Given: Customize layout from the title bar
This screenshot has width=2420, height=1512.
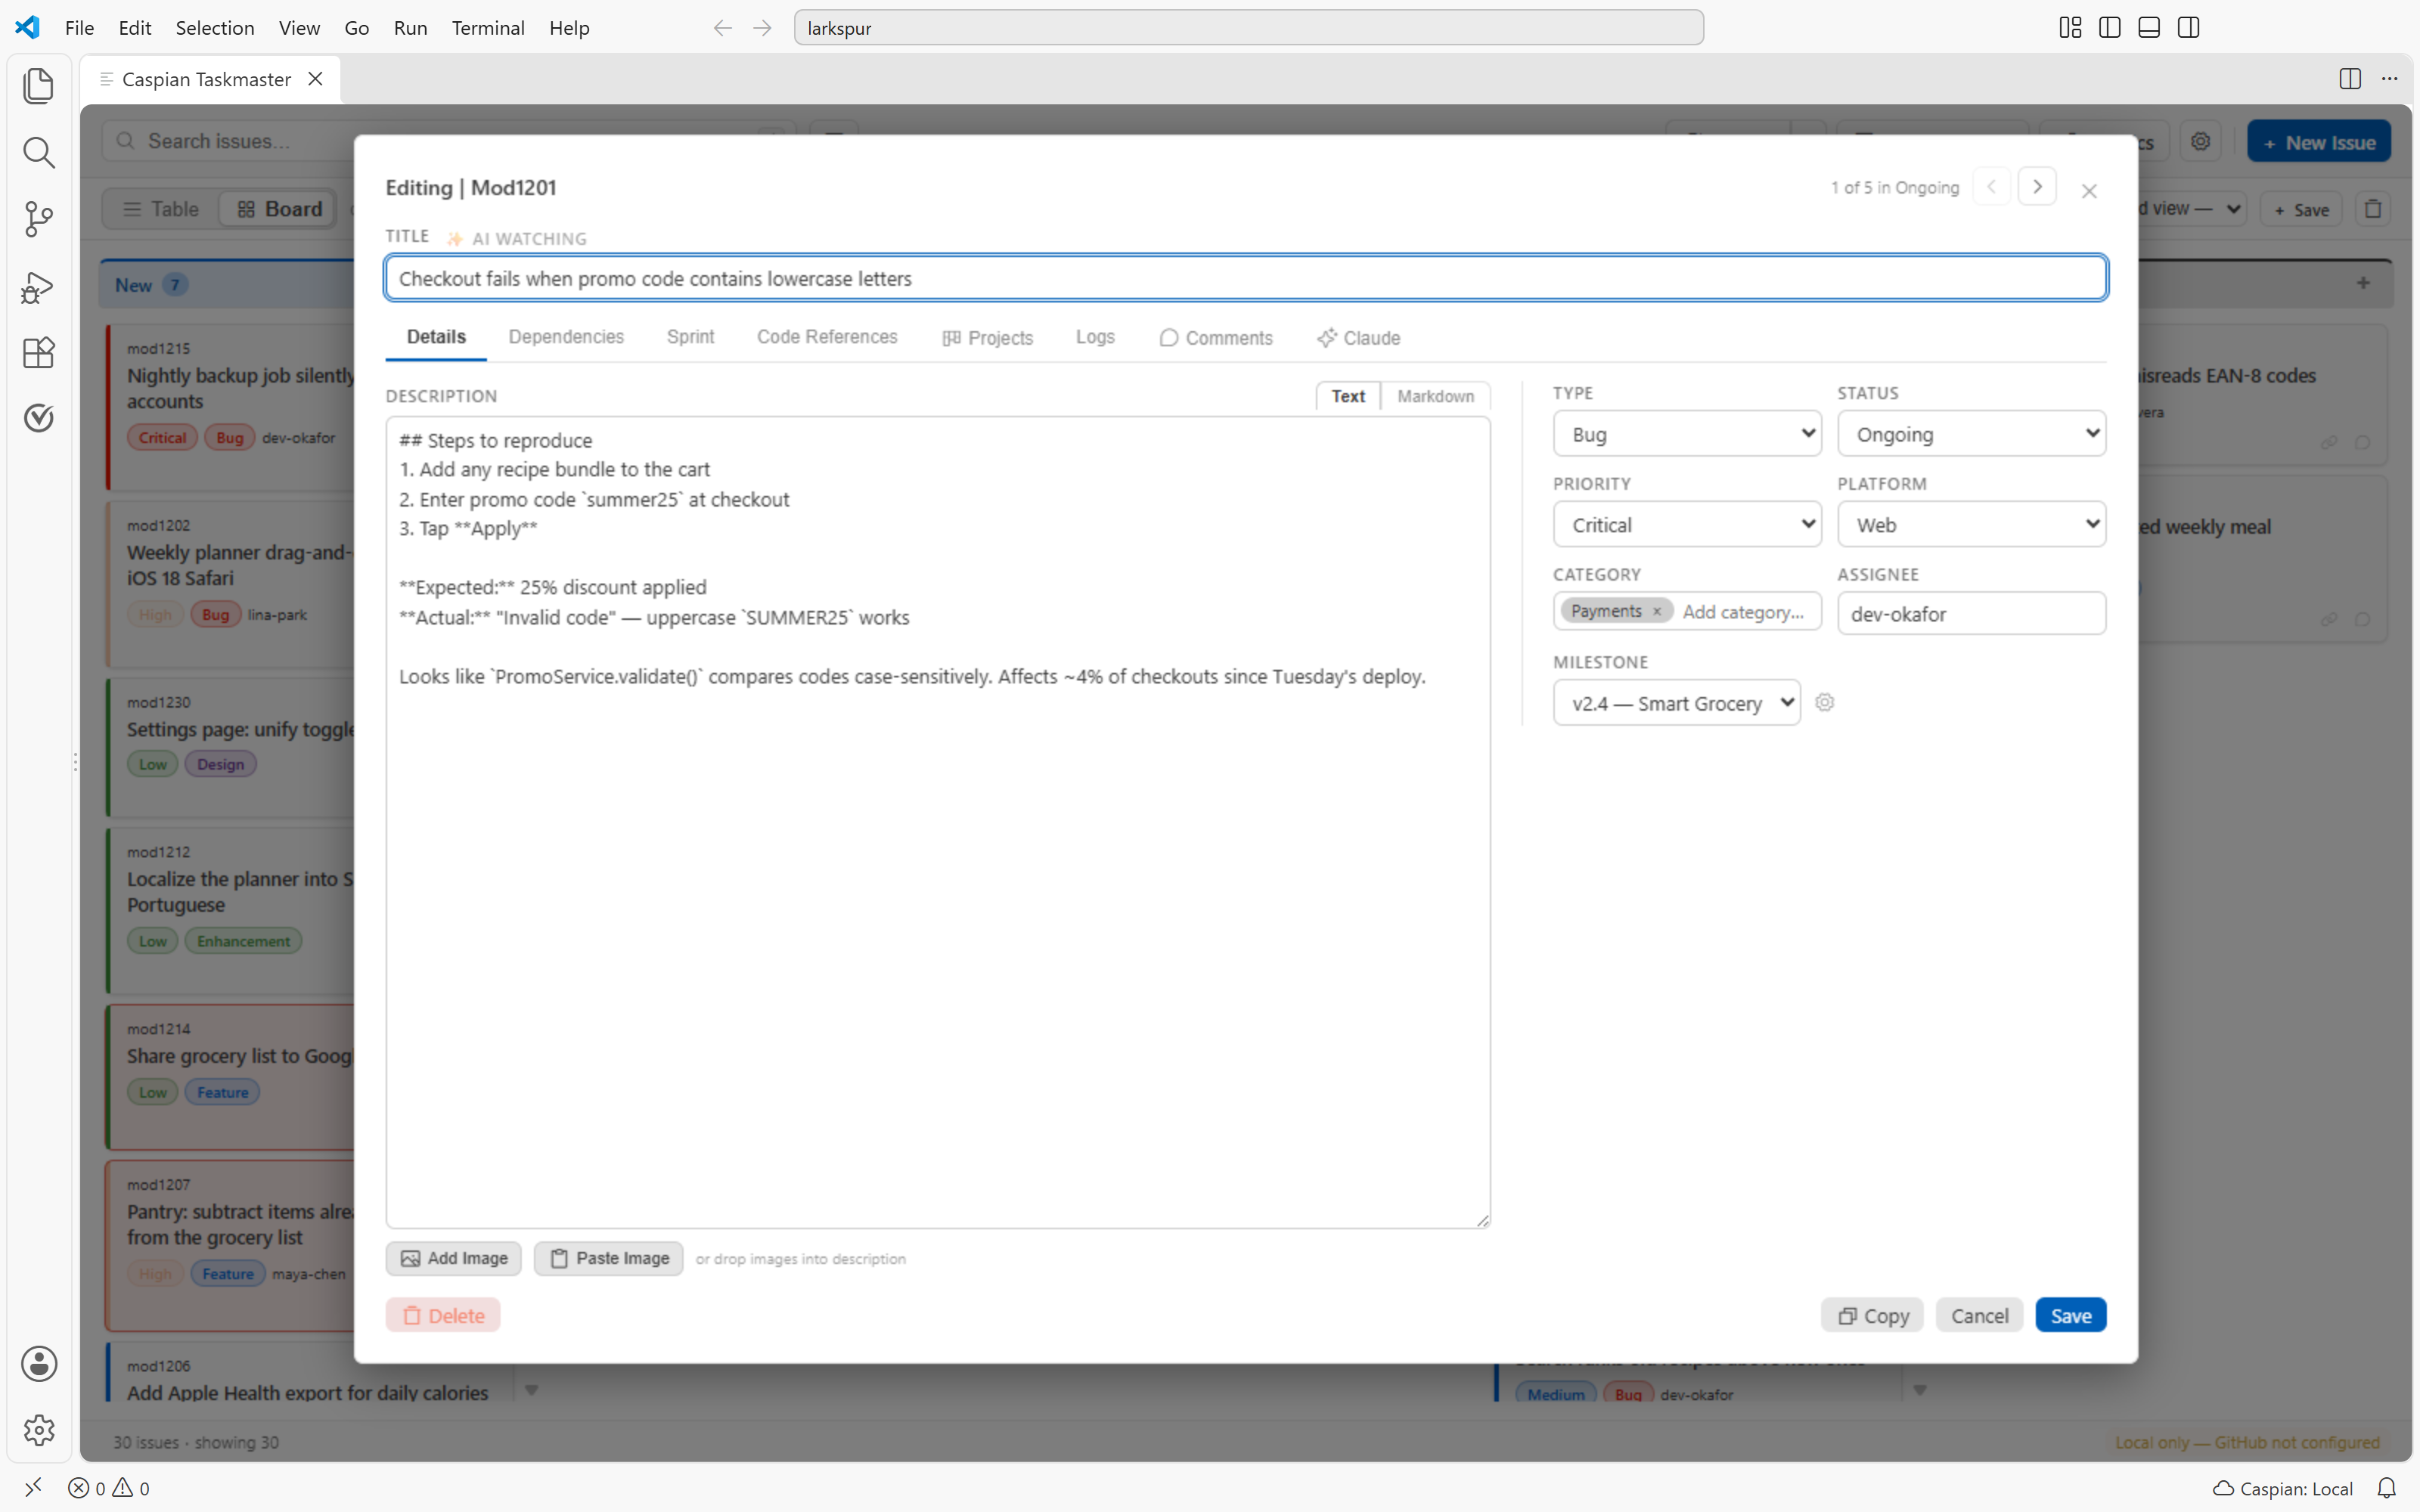Looking at the screenshot, I should click(x=2070, y=28).
